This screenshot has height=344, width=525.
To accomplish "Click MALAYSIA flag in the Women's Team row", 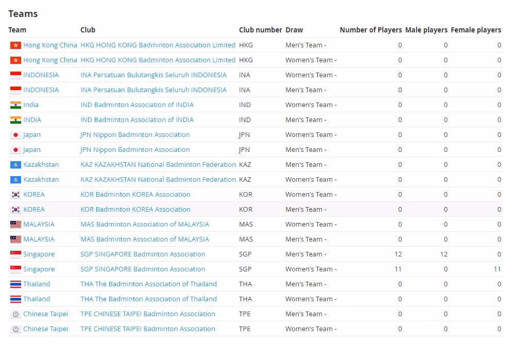I will tap(15, 225).
